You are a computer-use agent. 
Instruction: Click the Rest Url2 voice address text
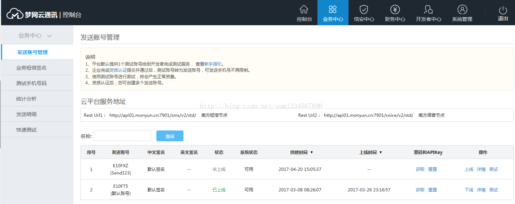[x=369, y=115]
